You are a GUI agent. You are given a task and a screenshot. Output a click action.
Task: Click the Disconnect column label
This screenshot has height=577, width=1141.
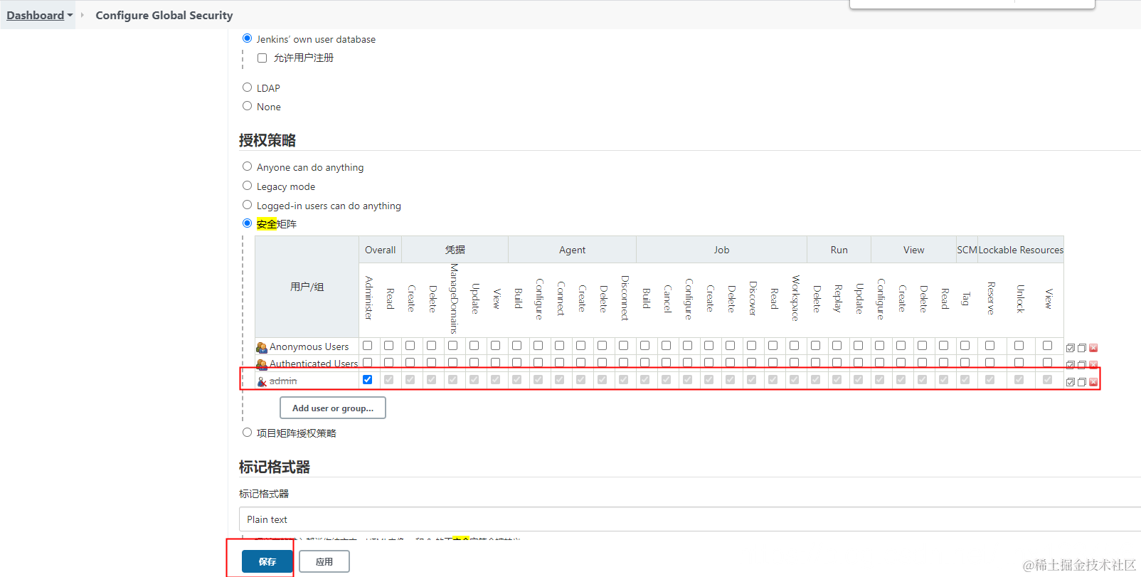(625, 298)
